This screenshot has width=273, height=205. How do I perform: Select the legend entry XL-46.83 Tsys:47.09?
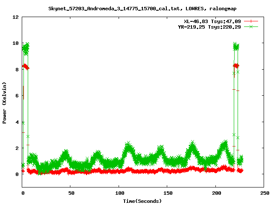click(x=212, y=21)
